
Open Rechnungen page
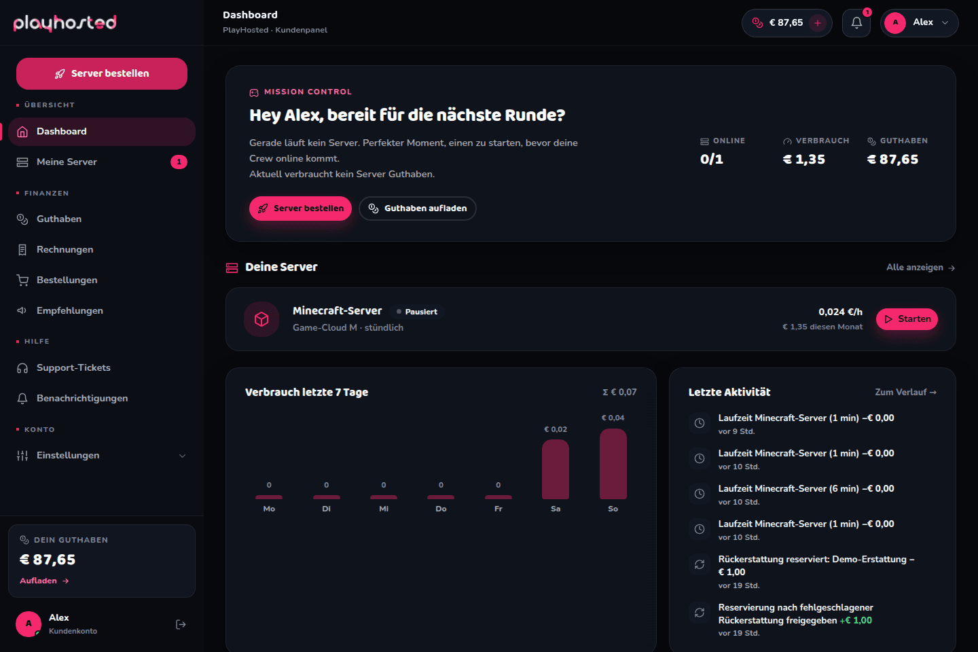[102, 250]
